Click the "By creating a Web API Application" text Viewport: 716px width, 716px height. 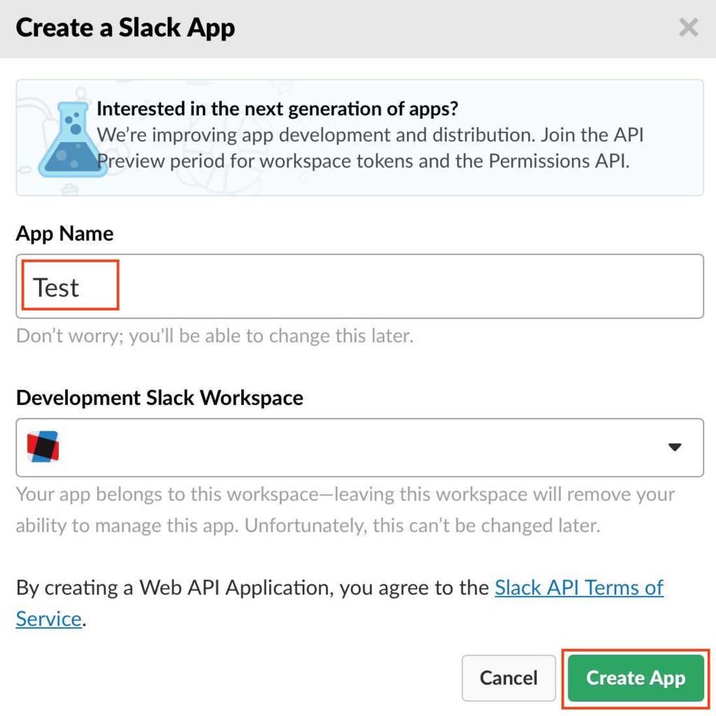(252, 587)
